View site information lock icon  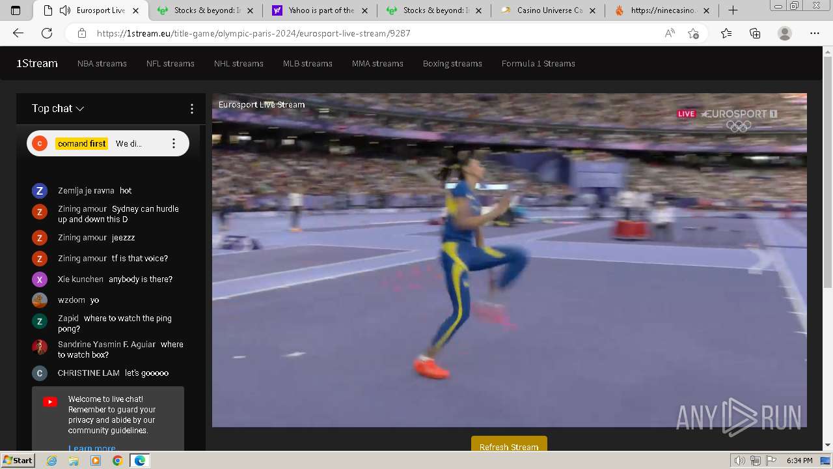81,33
